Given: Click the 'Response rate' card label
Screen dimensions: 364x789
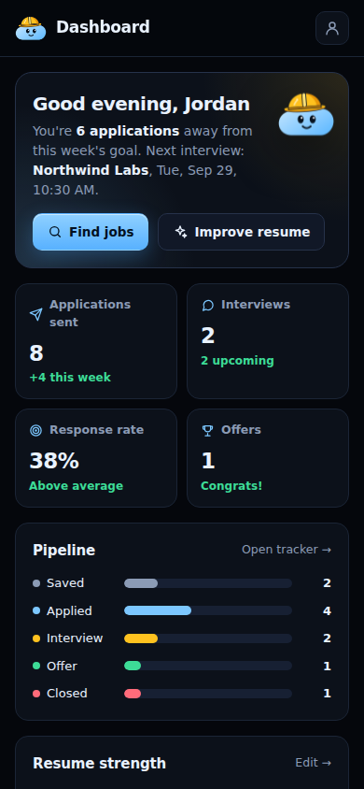Looking at the screenshot, I should [x=96, y=430].
